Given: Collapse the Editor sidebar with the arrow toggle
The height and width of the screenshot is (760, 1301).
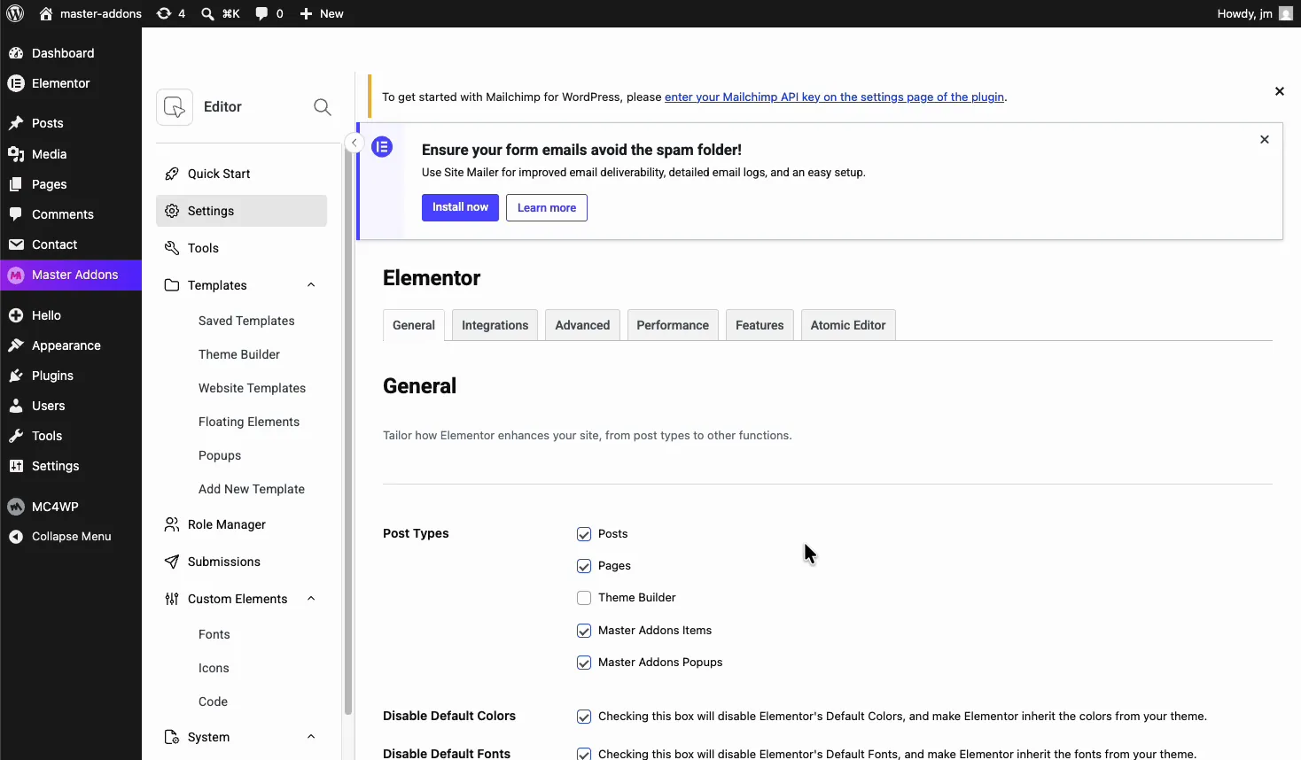Looking at the screenshot, I should (x=354, y=143).
